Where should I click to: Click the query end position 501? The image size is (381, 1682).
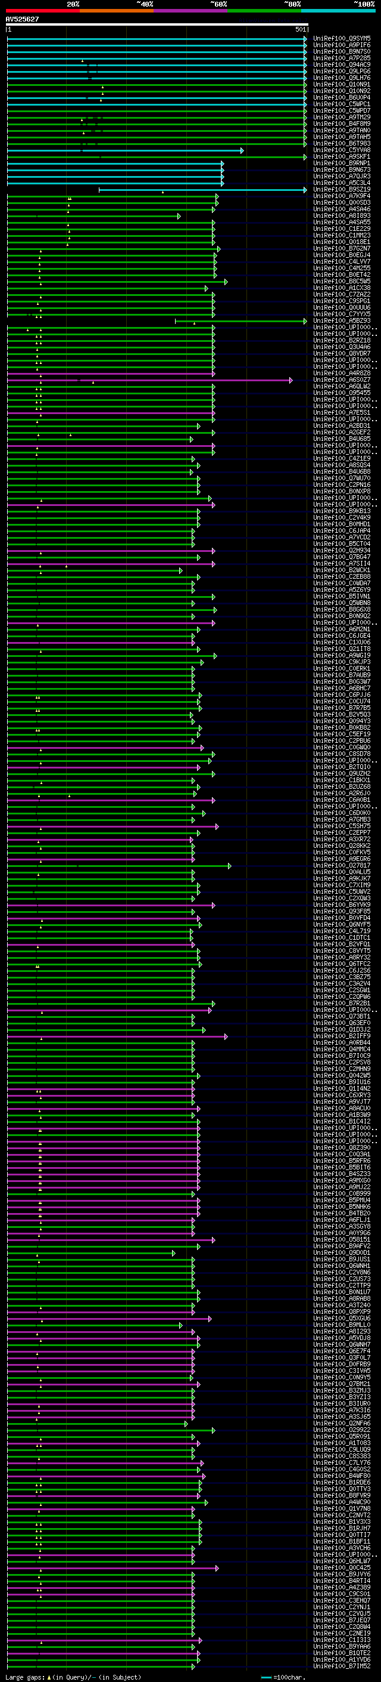click(x=300, y=29)
